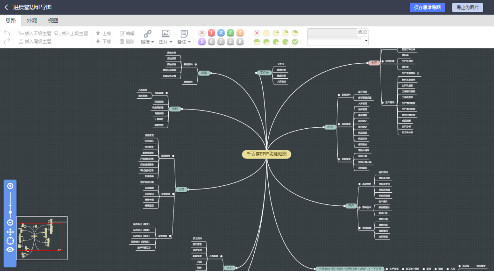Insert a sibling topic with 插入同级主题
Viewport: 494px width, 271px height.
point(35,41)
